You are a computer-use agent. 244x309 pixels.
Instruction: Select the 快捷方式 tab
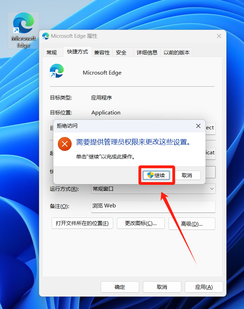pyautogui.click(x=78, y=52)
